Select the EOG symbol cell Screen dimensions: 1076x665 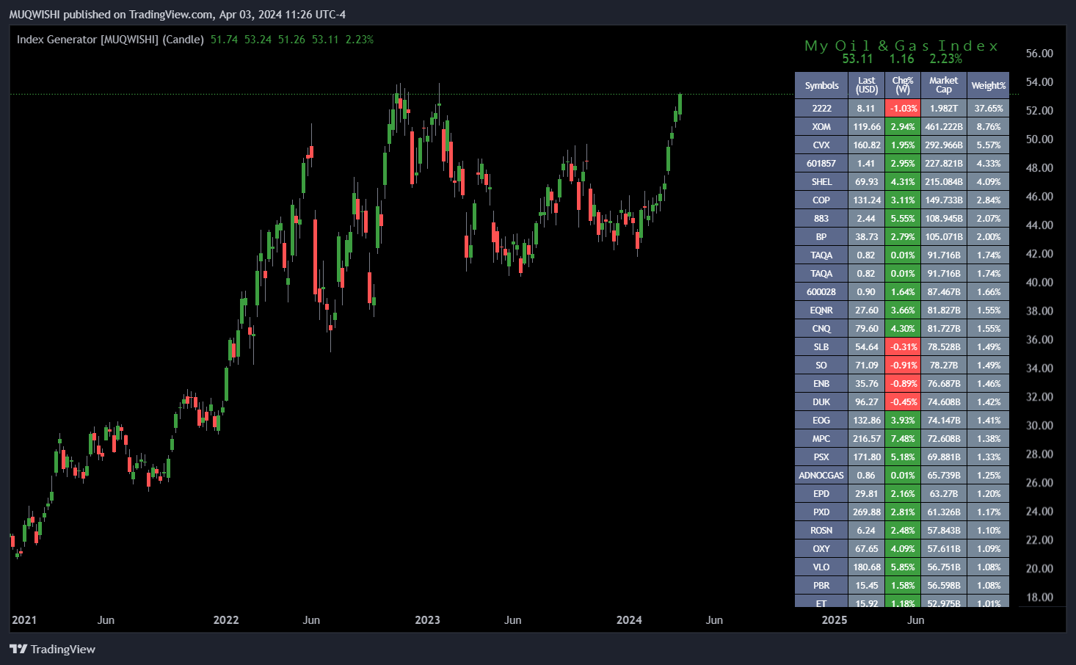click(821, 420)
